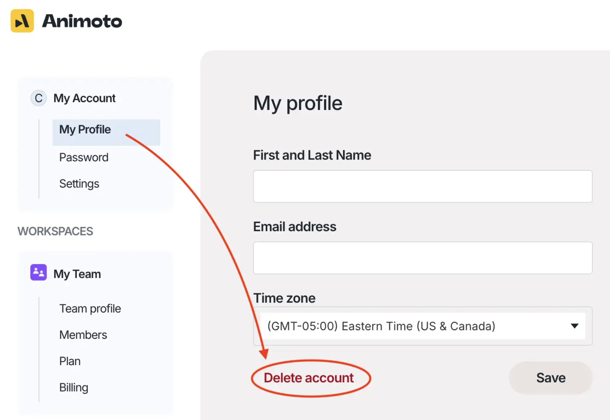Save the profile changes
This screenshot has height=420, width=610.
click(551, 378)
